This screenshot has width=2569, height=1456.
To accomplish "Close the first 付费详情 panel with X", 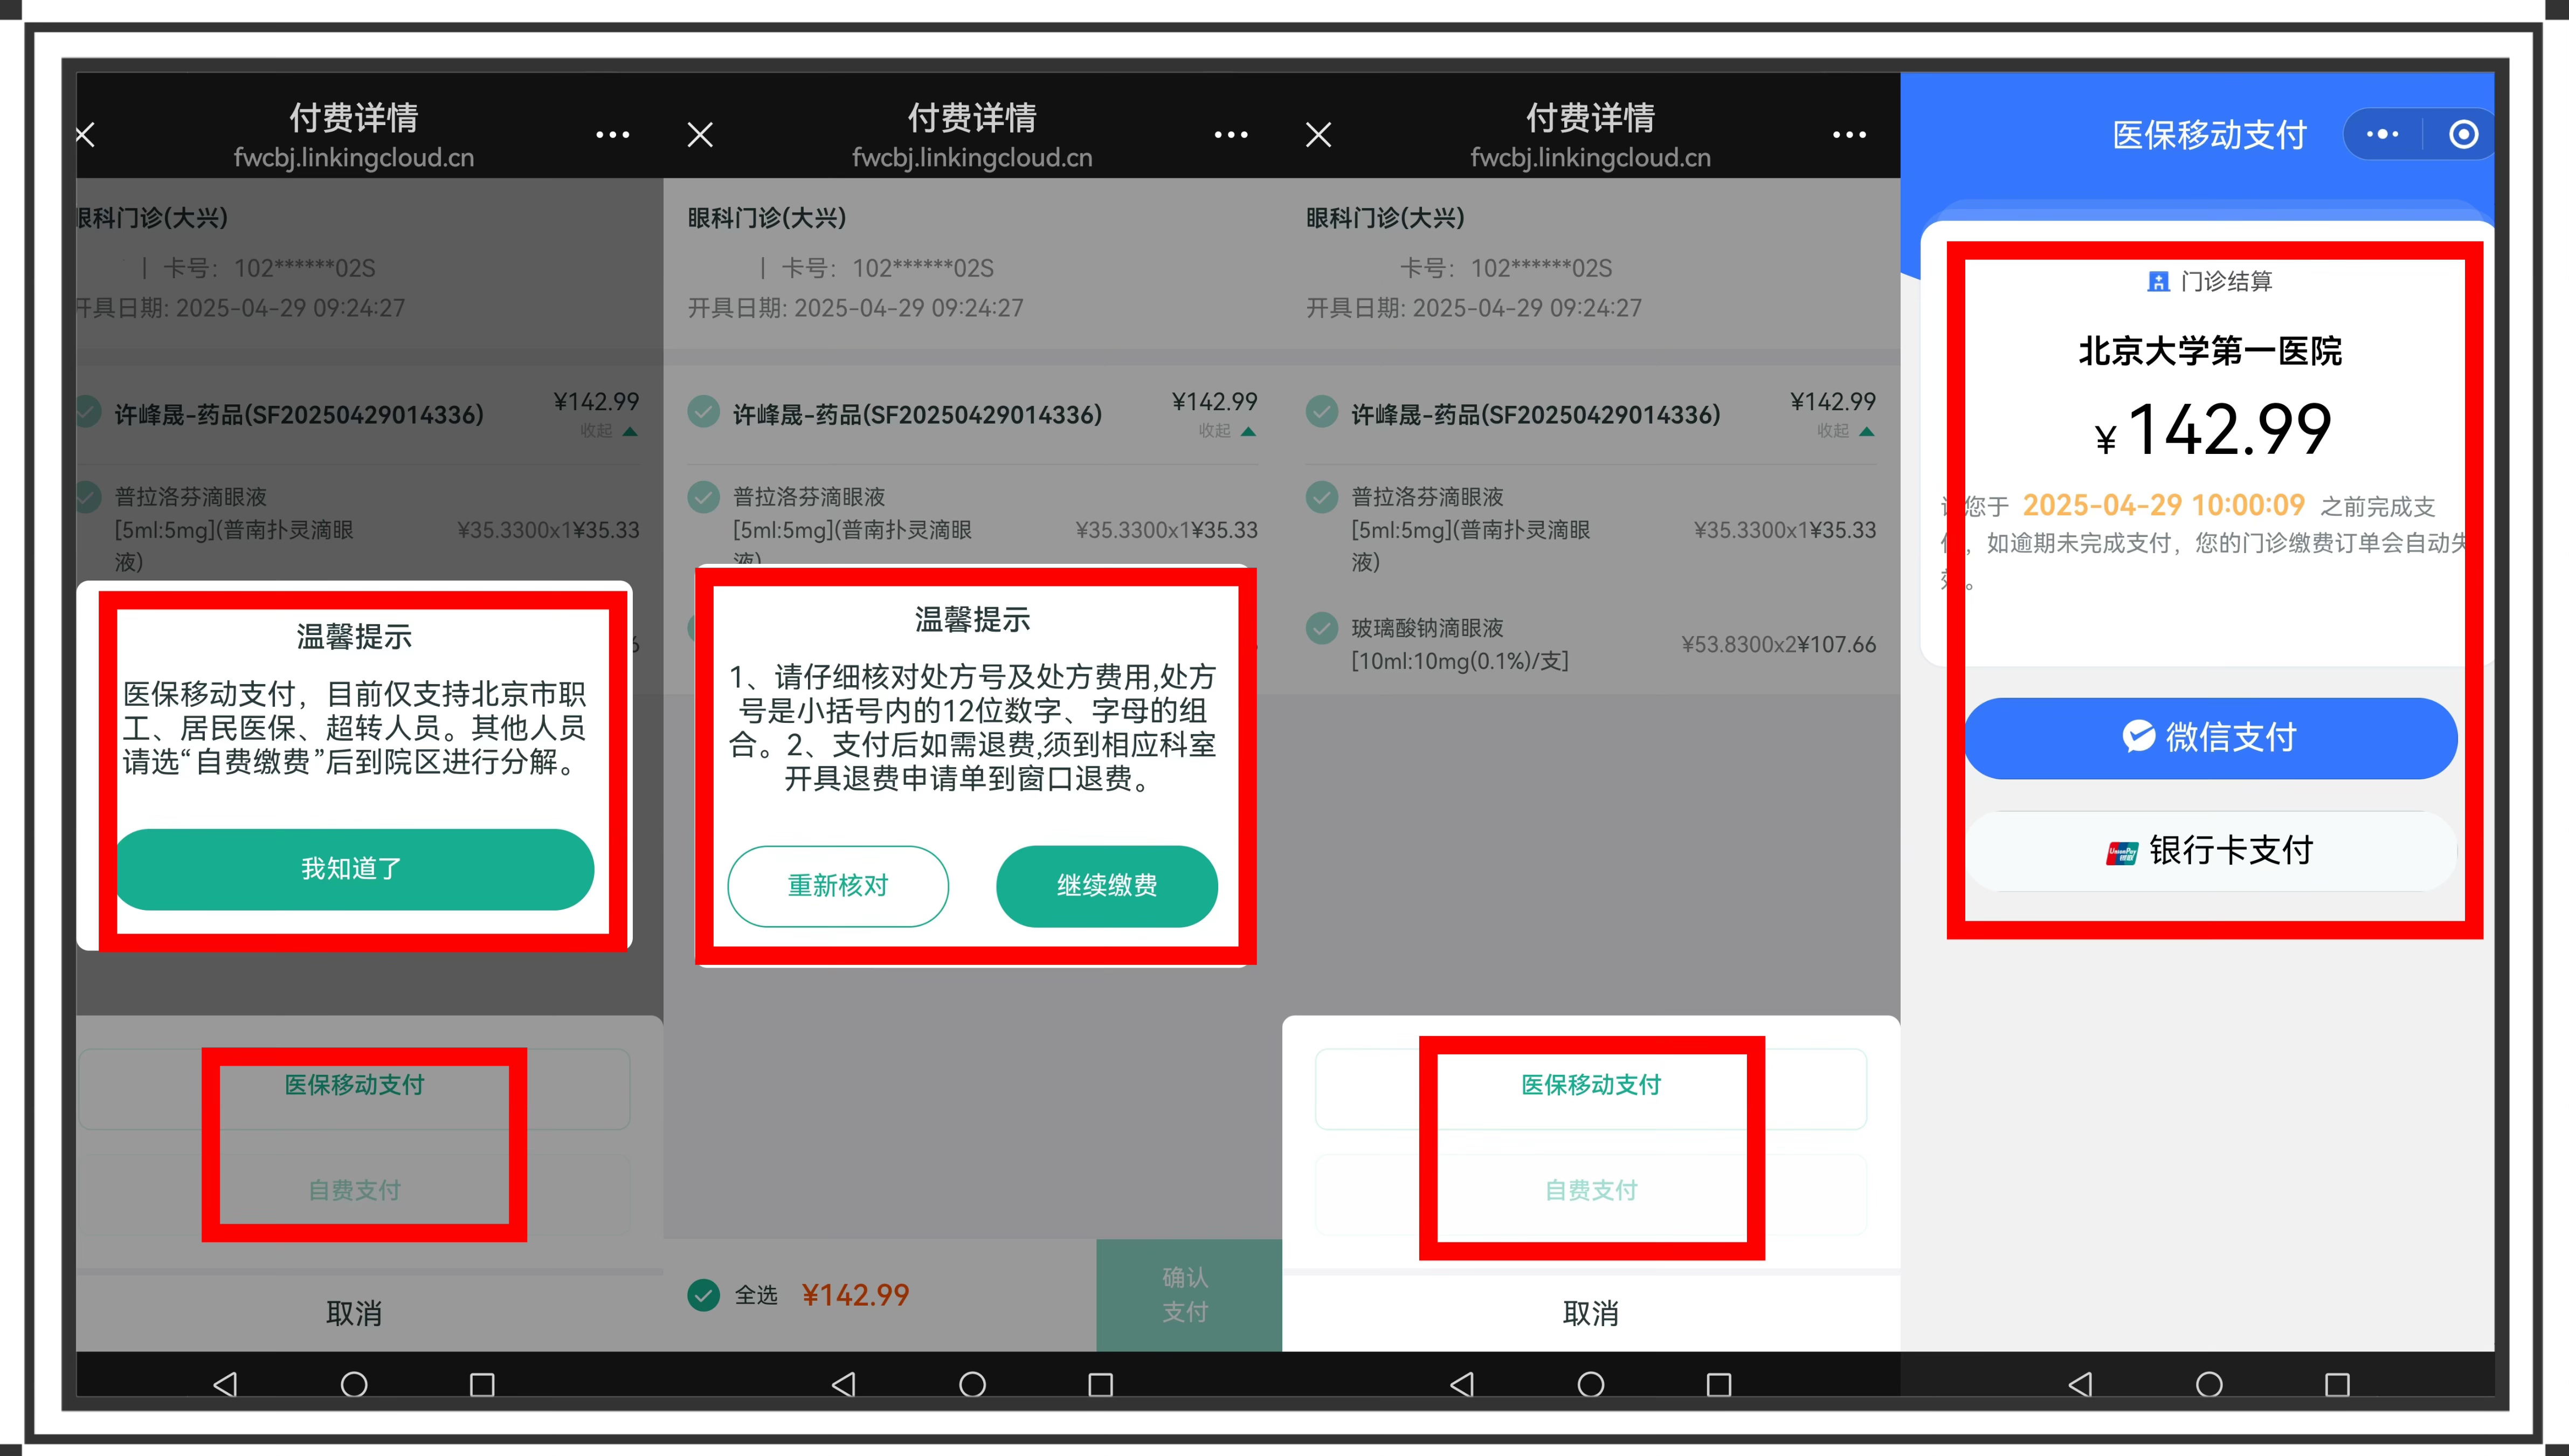I will [x=86, y=134].
